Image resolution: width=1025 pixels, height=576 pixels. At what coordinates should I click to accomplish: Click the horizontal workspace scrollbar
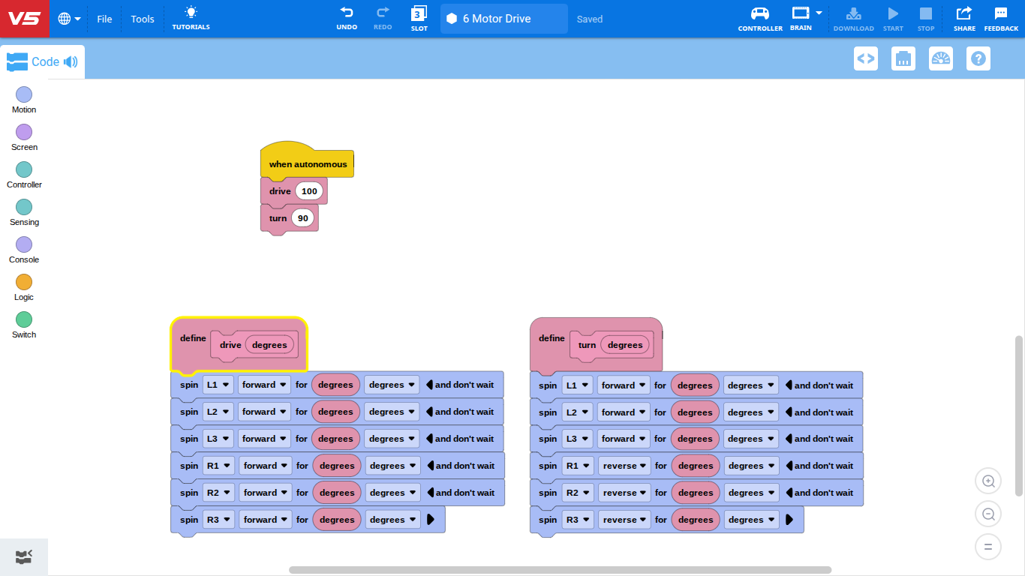tap(560, 570)
